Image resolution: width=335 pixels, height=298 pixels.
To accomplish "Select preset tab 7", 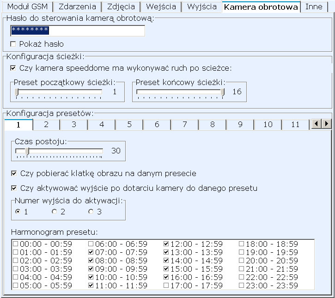I will pos(185,125).
